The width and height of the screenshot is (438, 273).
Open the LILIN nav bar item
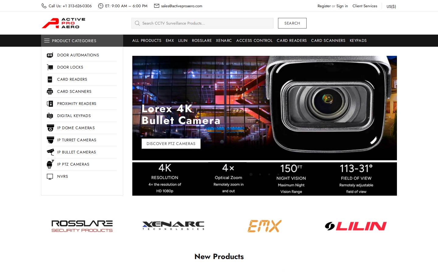click(x=183, y=40)
